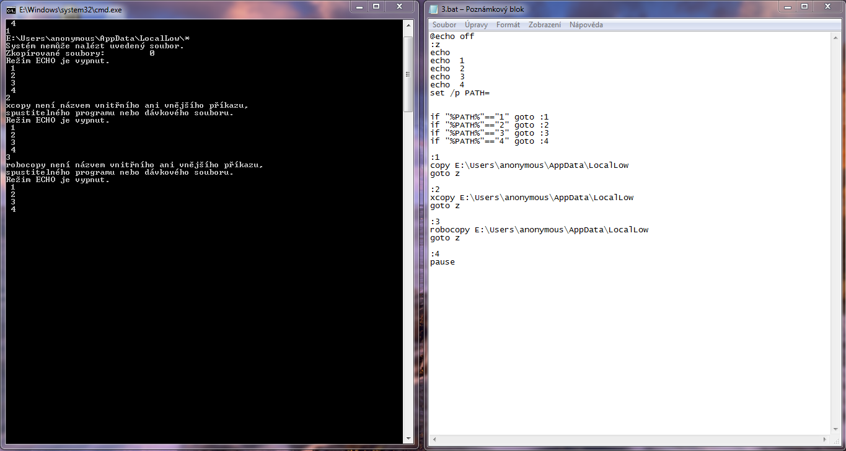The width and height of the screenshot is (846, 451).
Task: Click the "echo 1" line in Notepad
Action: coord(447,61)
